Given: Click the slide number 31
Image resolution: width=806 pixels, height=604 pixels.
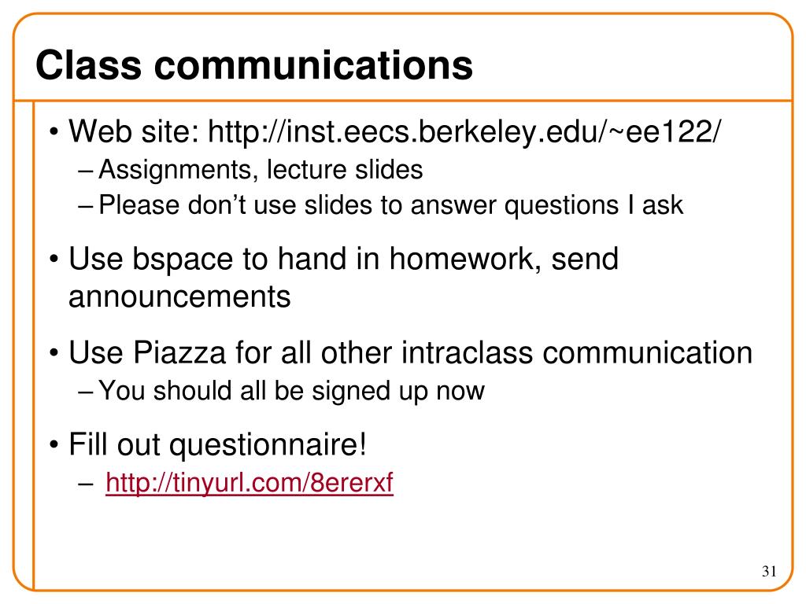Looking at the screenshot, I should click(769, 571).
